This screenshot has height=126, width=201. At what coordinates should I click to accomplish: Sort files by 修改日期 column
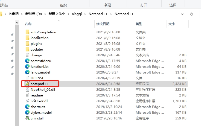click(103, 24)
